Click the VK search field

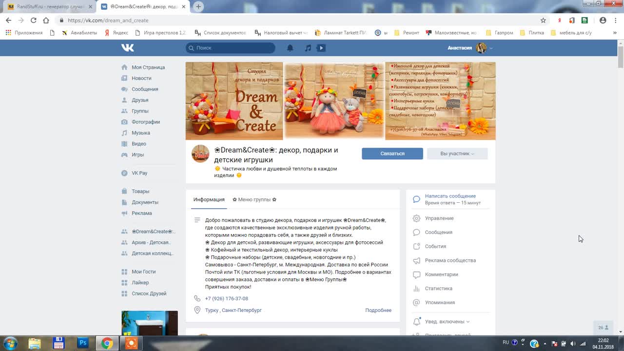pos(231,48)
